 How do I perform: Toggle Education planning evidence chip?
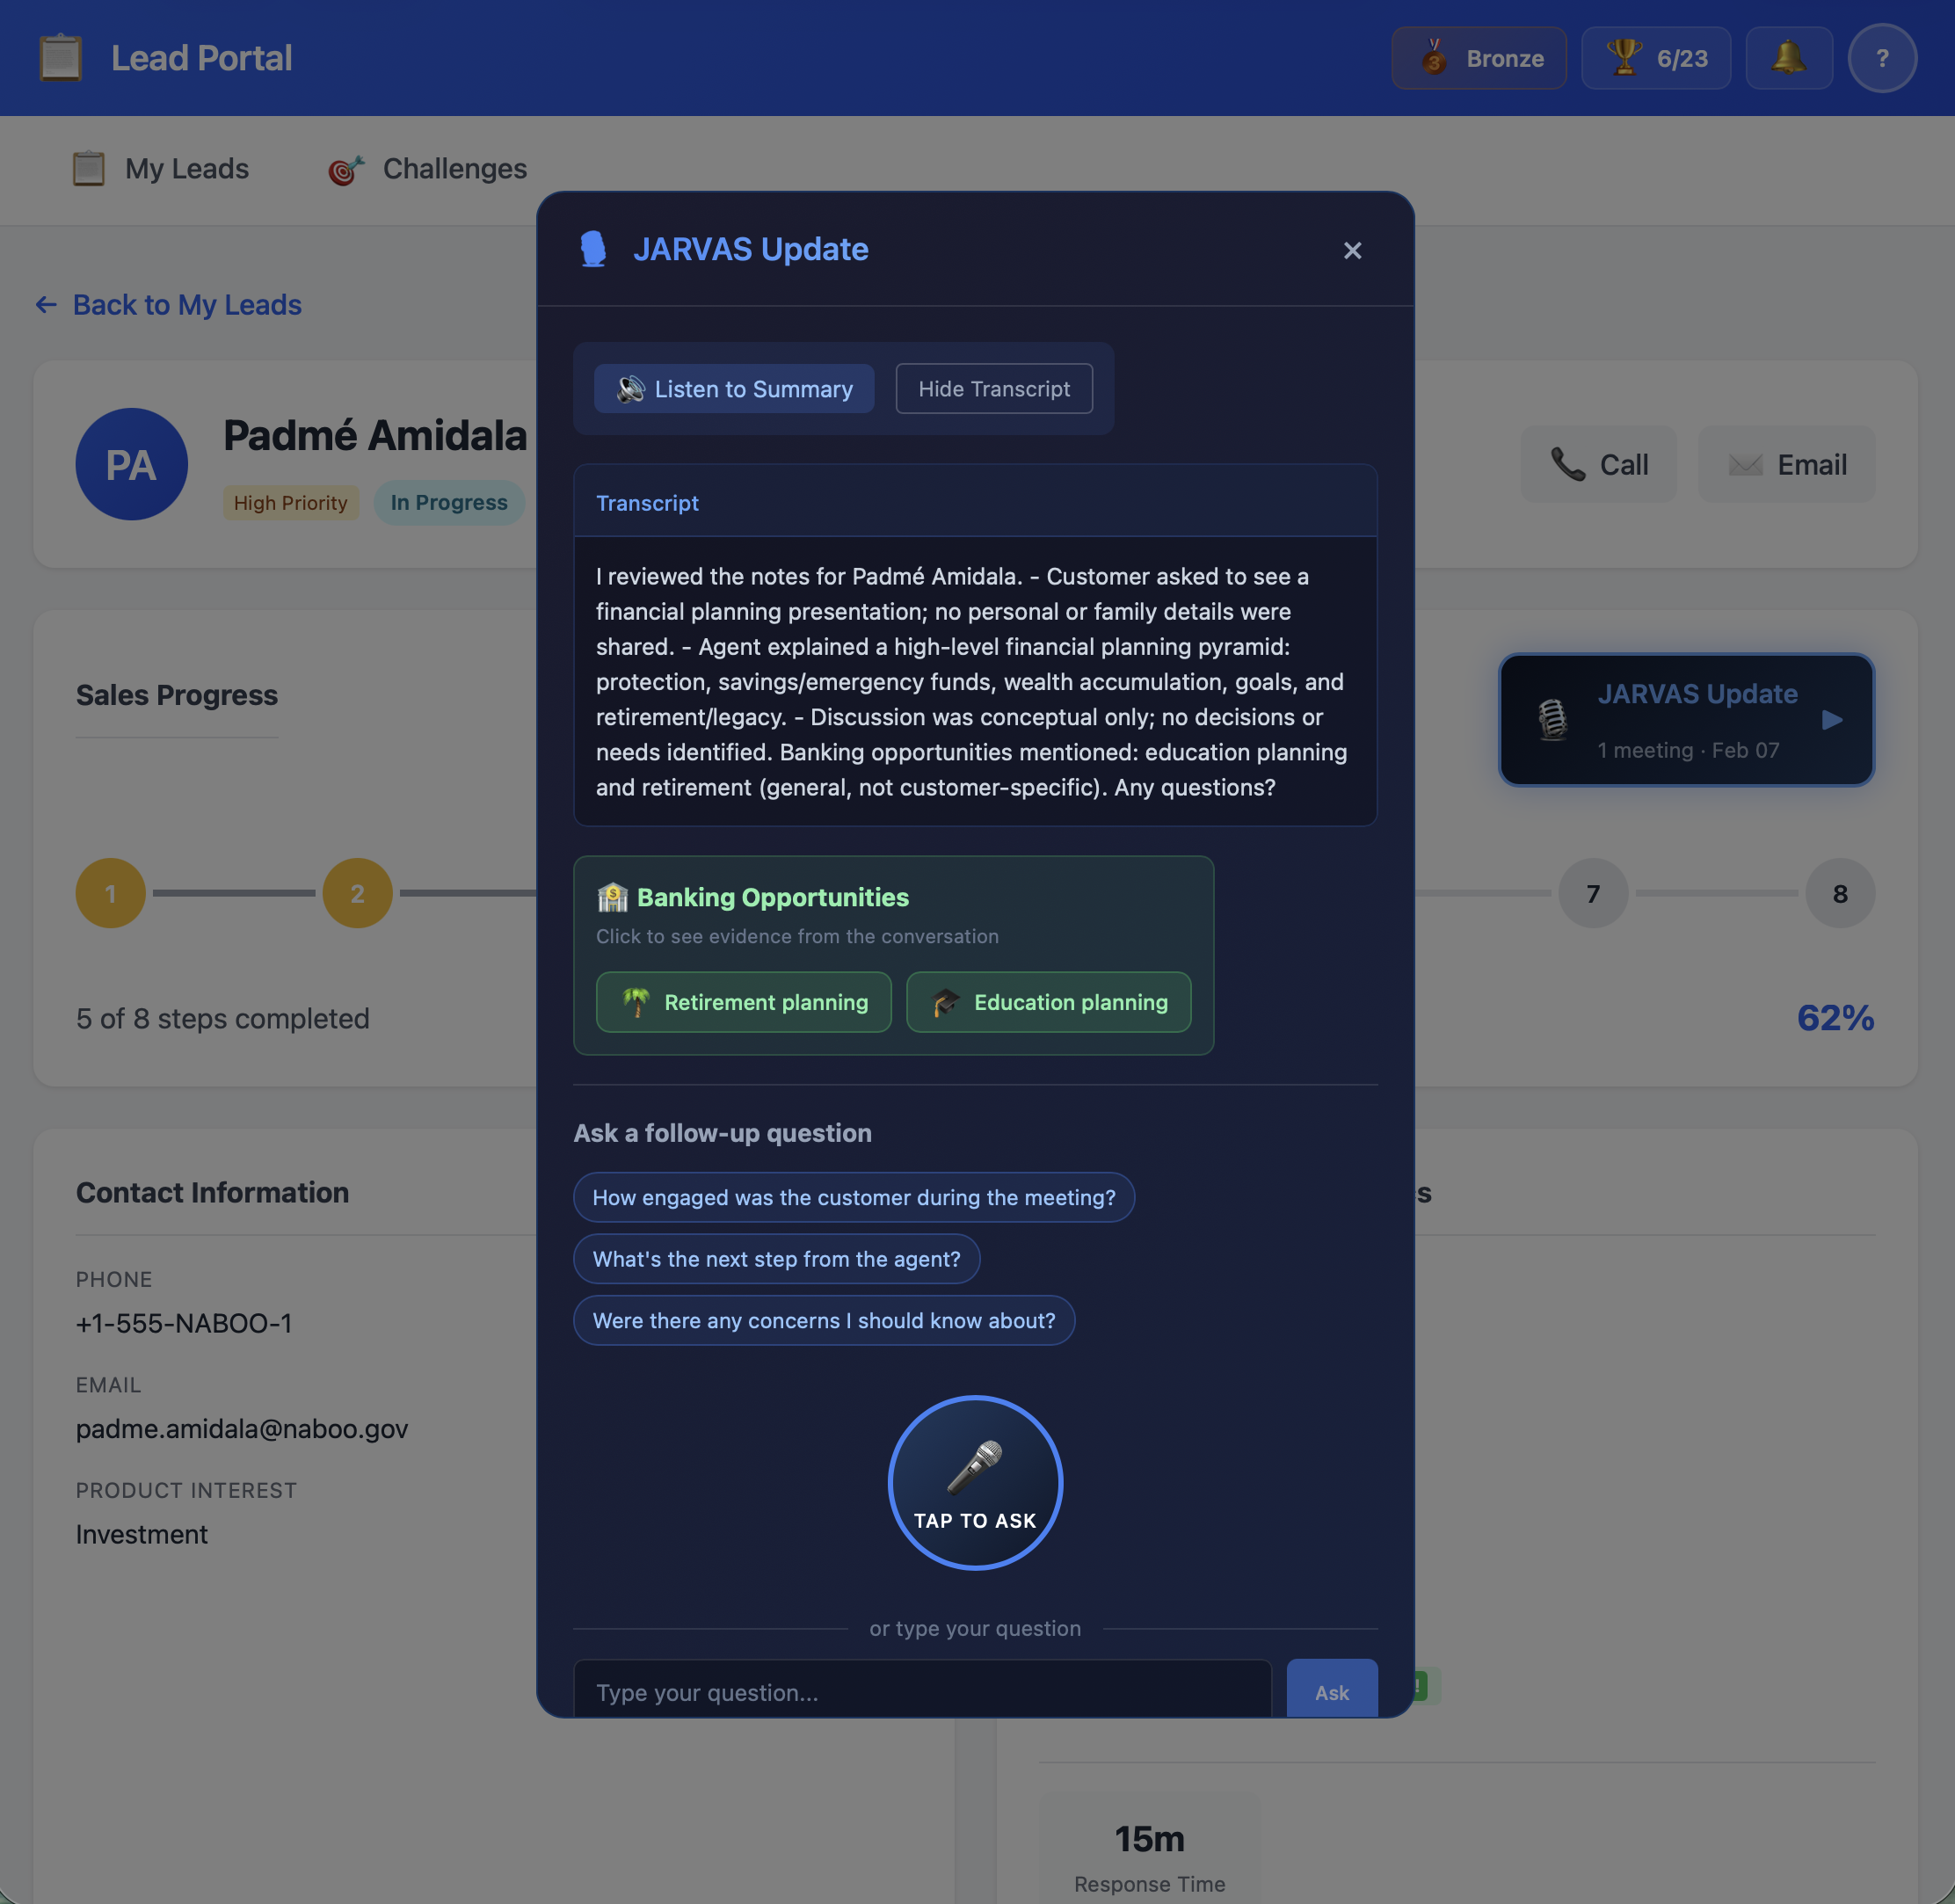pyautogui.click(x=1048, y=1002)
